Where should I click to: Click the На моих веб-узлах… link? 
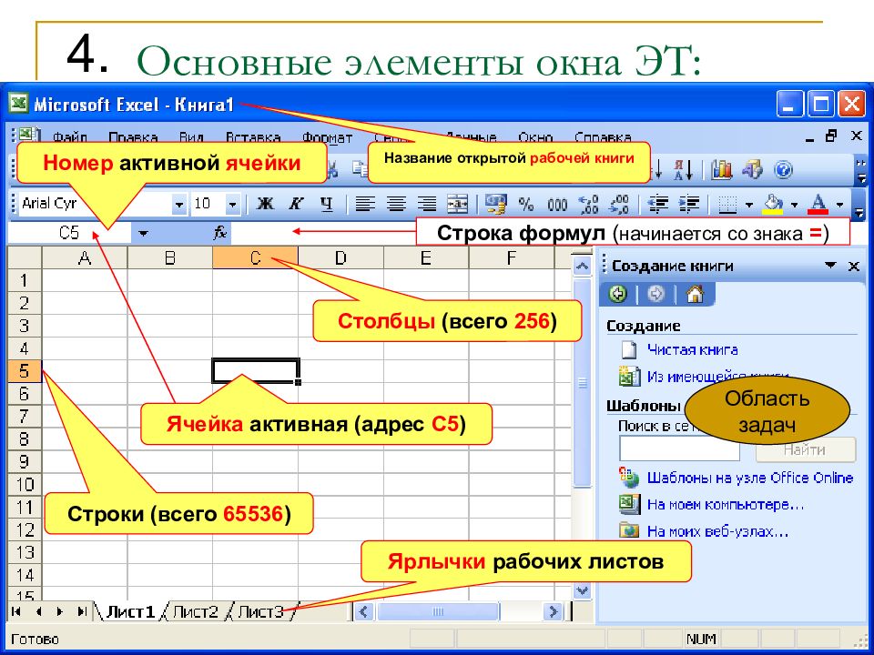click(717, 531)
